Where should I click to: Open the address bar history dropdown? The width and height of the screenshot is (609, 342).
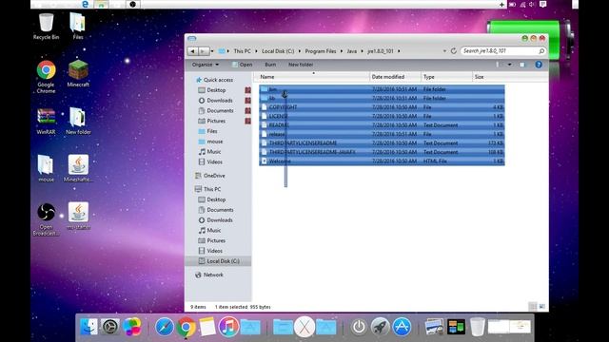tap(444, 51)
